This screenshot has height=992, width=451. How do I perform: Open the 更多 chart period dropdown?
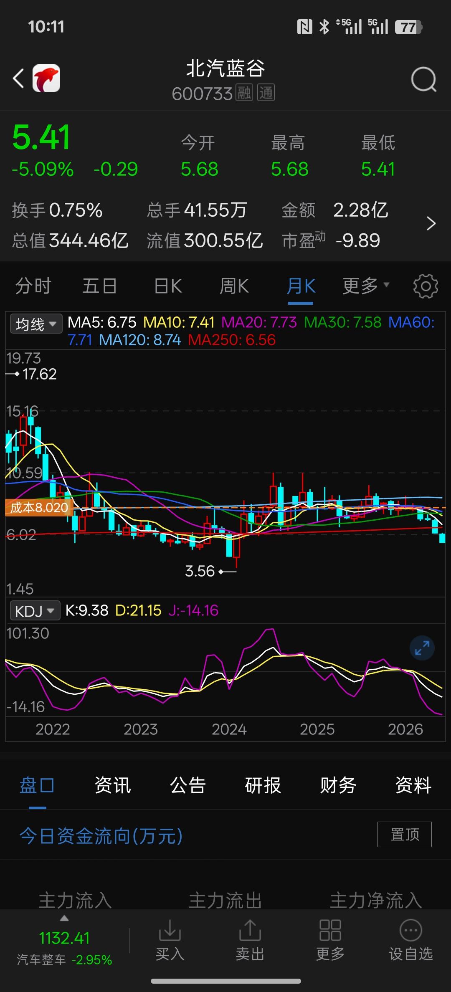point(366,286)
